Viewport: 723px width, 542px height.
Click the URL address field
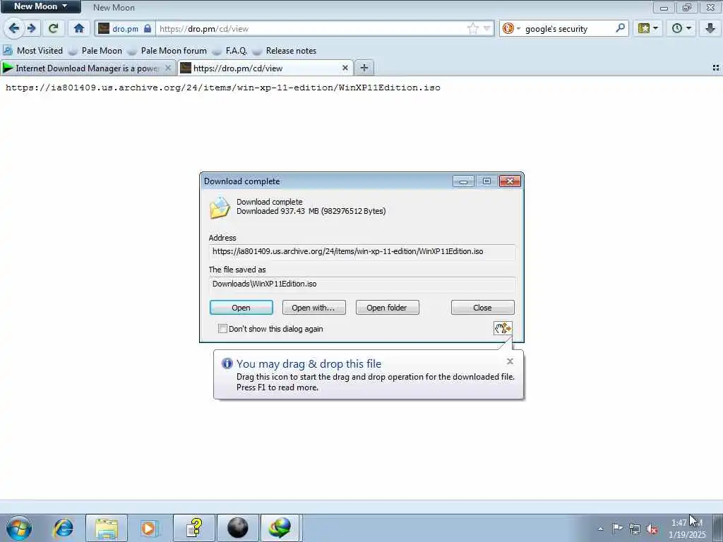click(311, 28)
